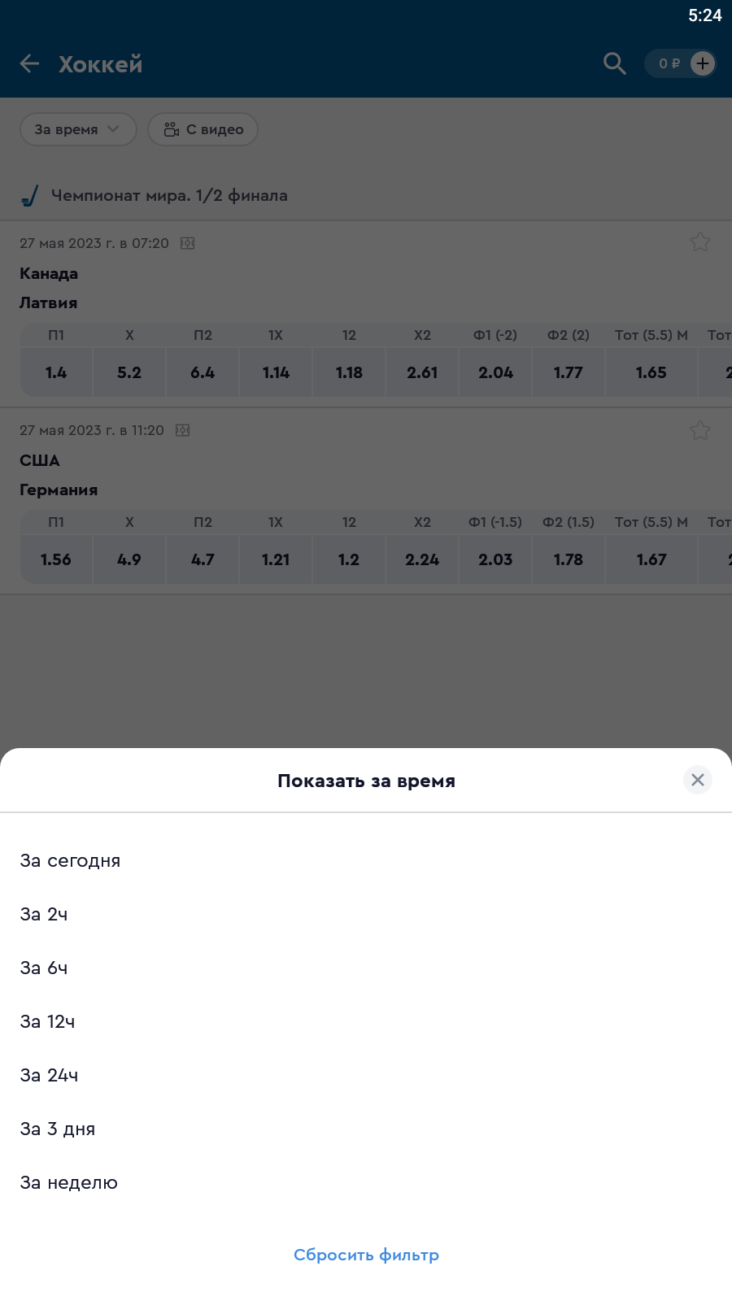The image size is (732, 1301).
Task: Favorite the США vs Германия match
Action: [699, 430]
